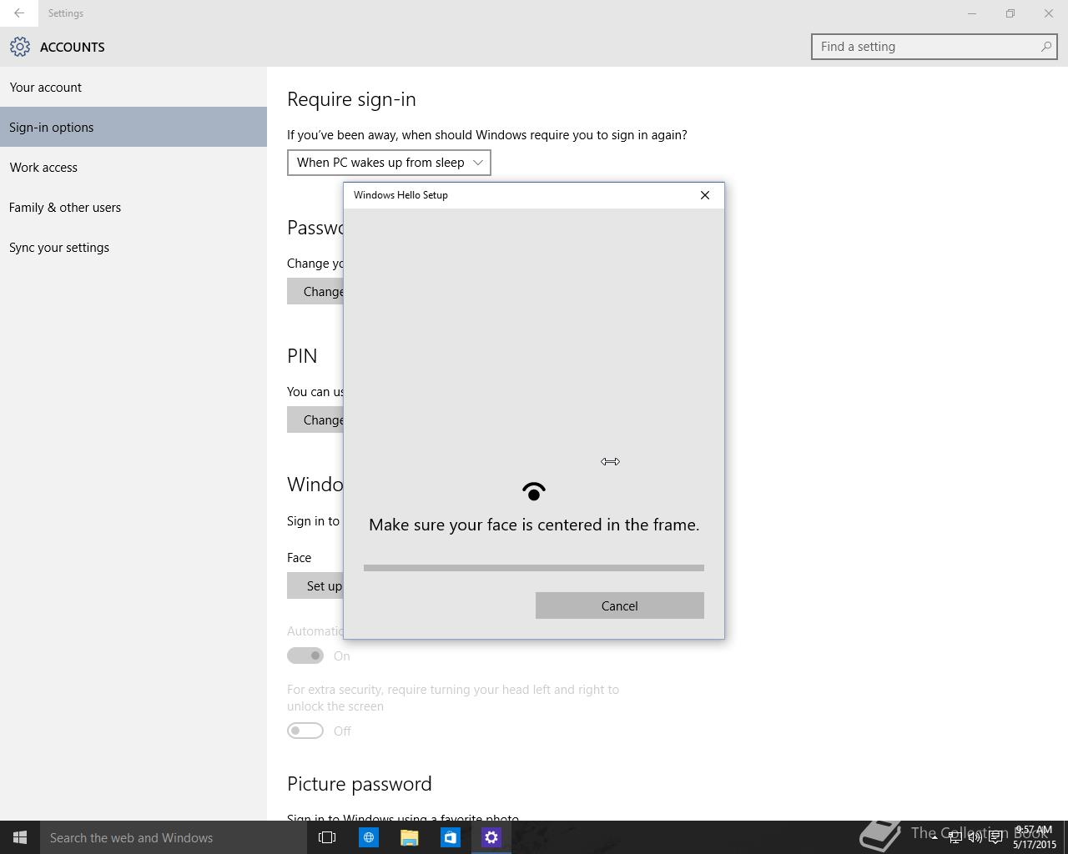Open the Store app on the taskbar
1068x854 pixels.
[451, 837]
